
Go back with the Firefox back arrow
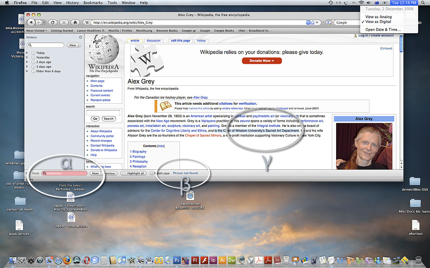31,22
